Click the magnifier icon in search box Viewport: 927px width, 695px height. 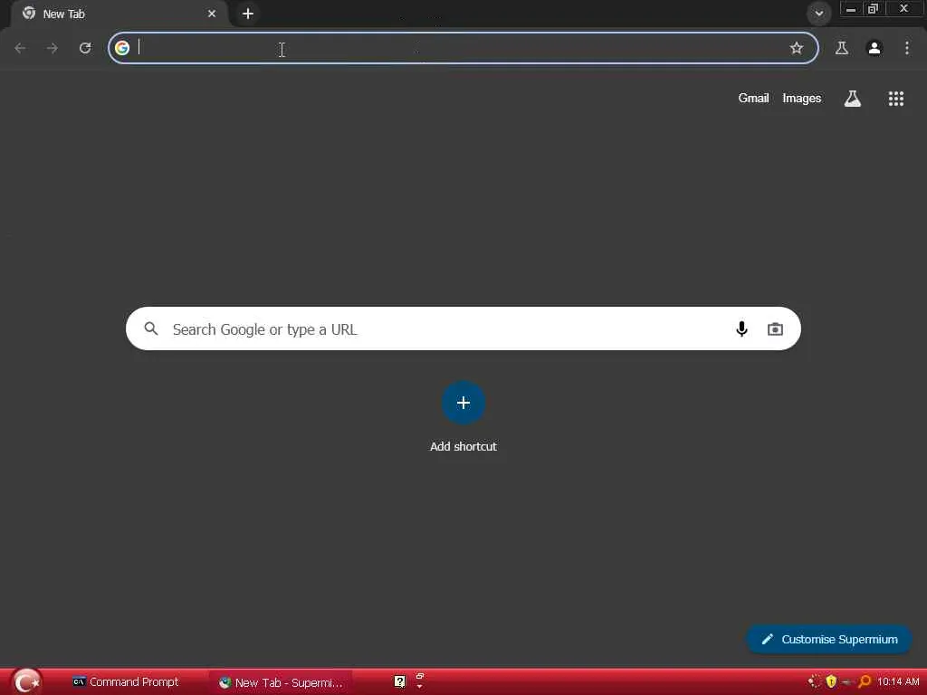(151, 328)
